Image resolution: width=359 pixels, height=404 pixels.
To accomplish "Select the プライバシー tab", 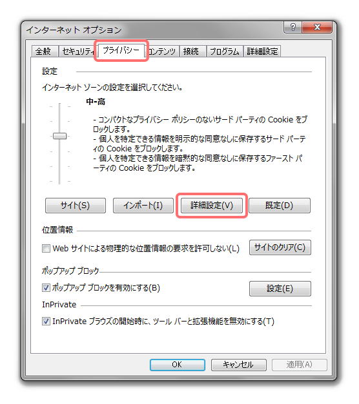I will [x=121, y=50].
